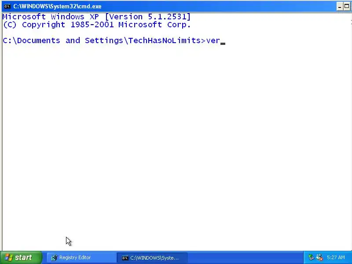The height and width of the screenshot is (264, 352).
Task: Click the 5:27 AM system clock
Action: tap(336, 257)
